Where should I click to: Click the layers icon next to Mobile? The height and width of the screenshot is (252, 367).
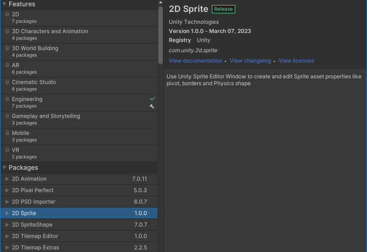point(7,133)
